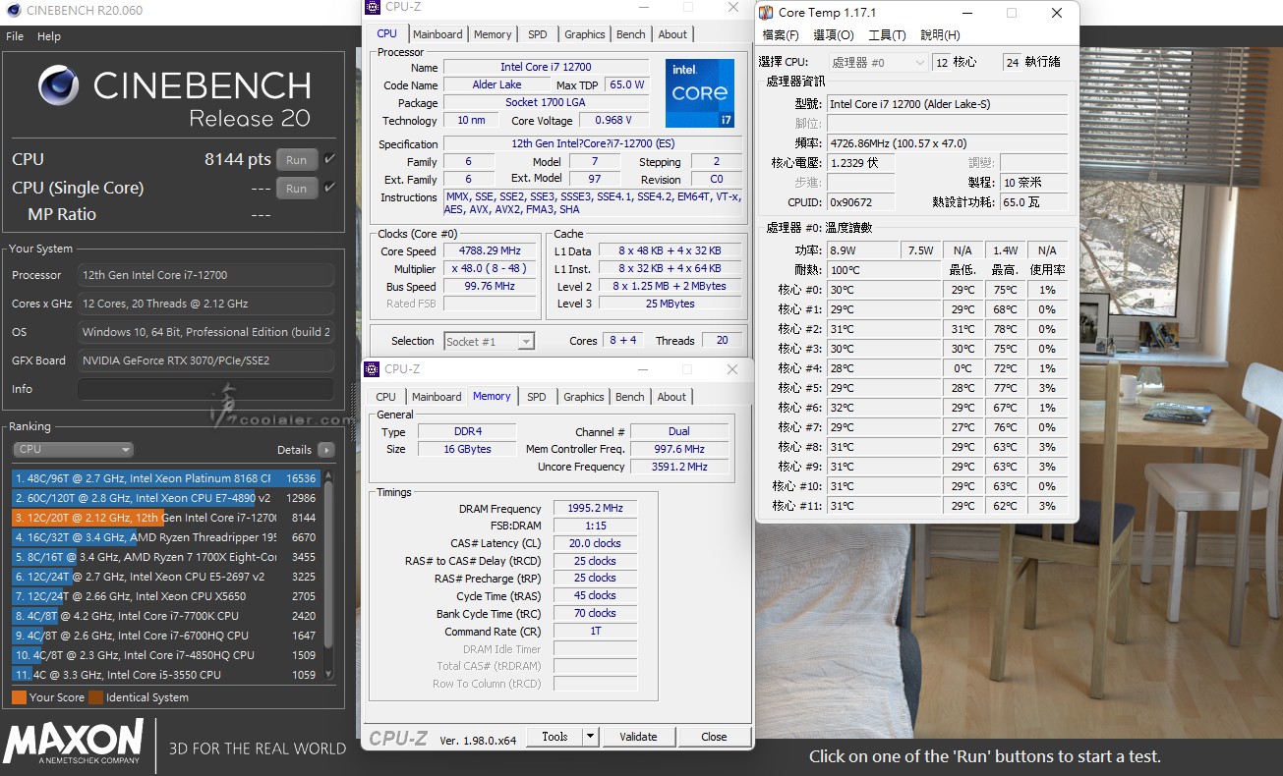Maximize the Core Temp window
The width and height of the screenshot is (1283, 776).
pos(1012,14)
